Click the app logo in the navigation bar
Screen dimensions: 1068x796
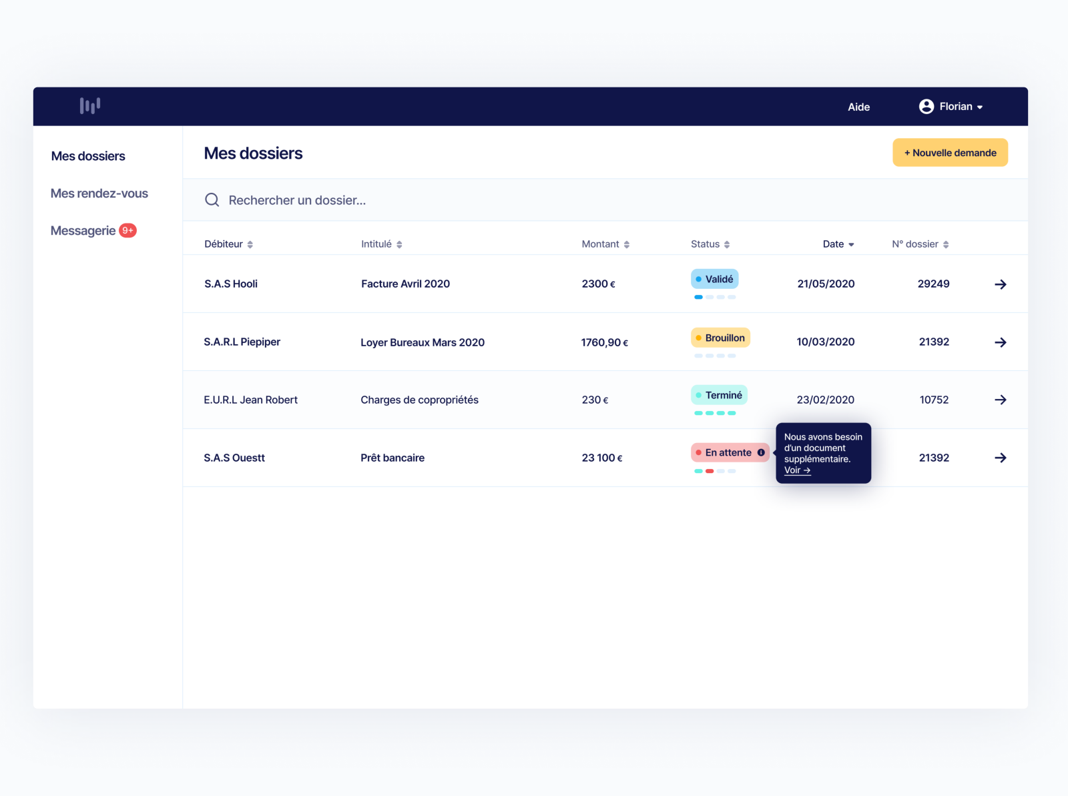pyautogui.click(x=90, y=105)
